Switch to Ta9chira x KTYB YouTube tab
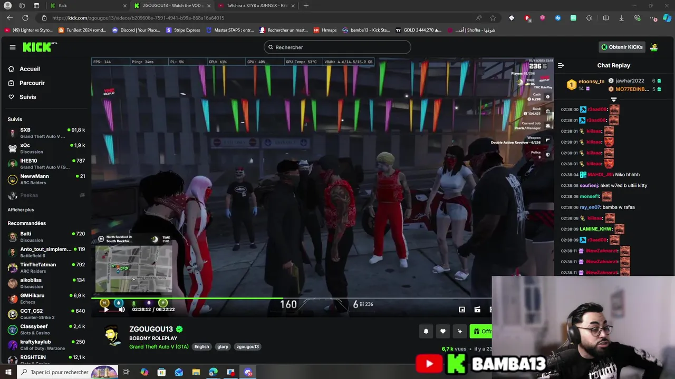 coord(256,5)
